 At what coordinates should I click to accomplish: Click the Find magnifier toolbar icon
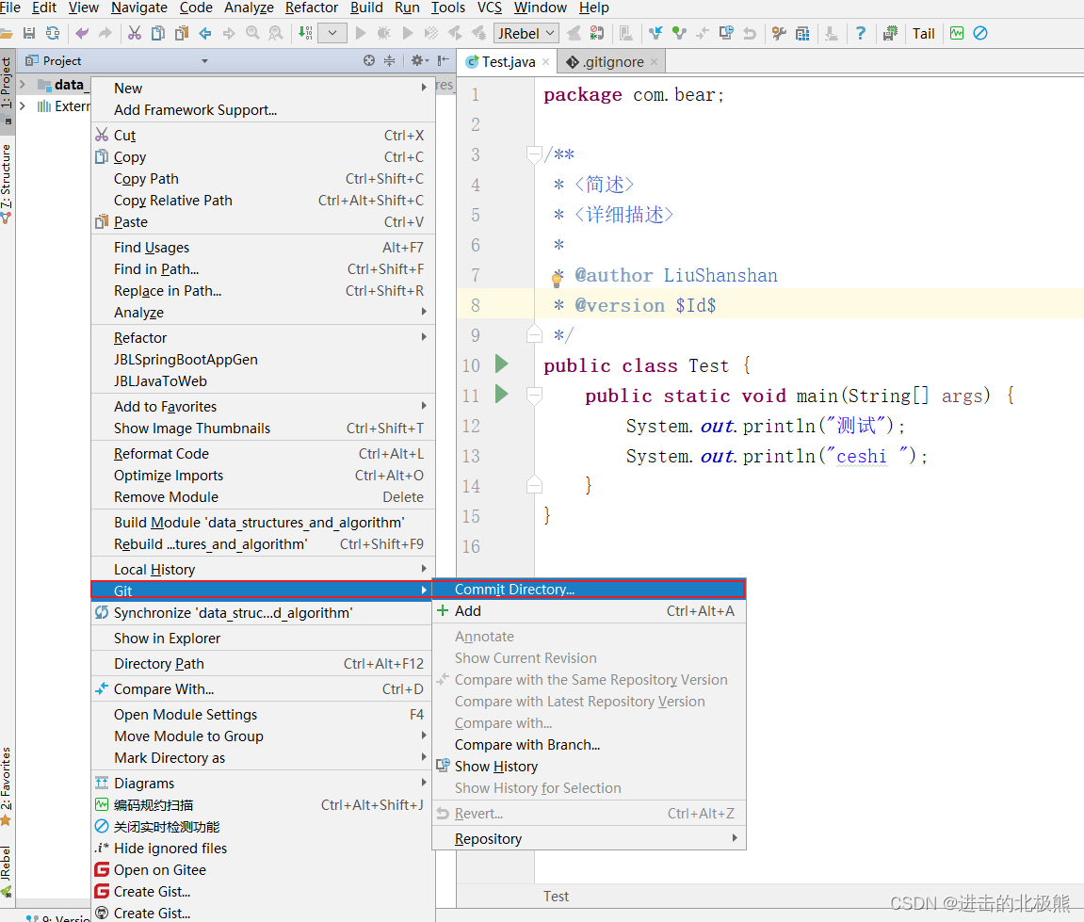[253, 33]
